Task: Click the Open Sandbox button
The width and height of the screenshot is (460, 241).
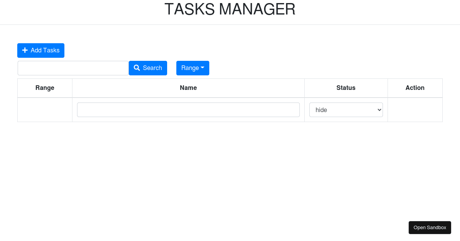Action: coord(430,228)
